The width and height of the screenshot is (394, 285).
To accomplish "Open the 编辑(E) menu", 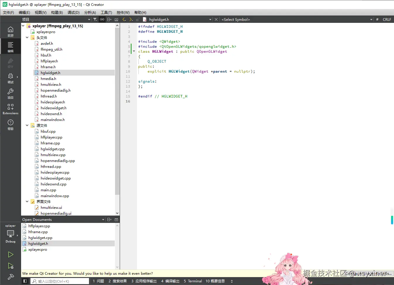I will pyautogui.click(x=24, y=12).
